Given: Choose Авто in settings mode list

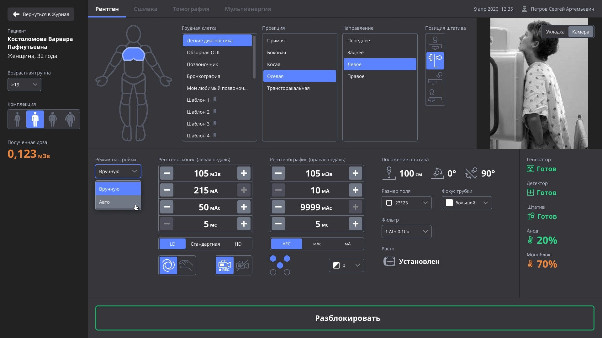Looking at the screenshot, I should [x=118, y=202].
